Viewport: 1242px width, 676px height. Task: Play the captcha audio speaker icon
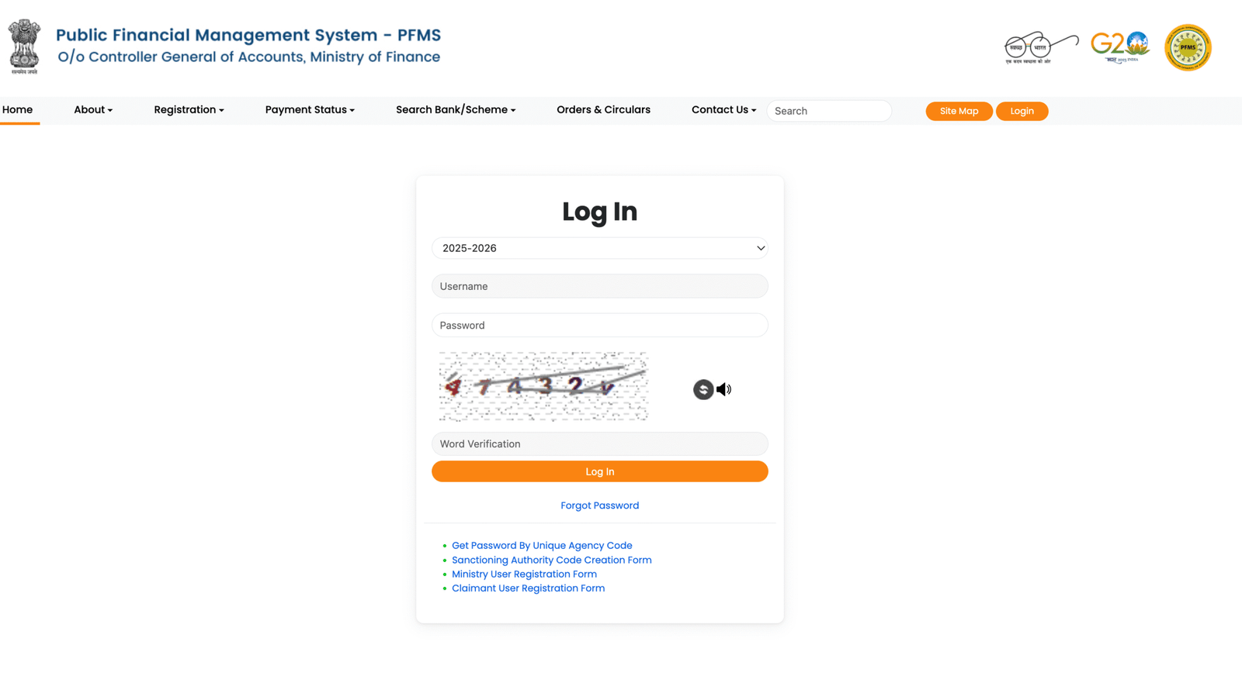[724, 389]
